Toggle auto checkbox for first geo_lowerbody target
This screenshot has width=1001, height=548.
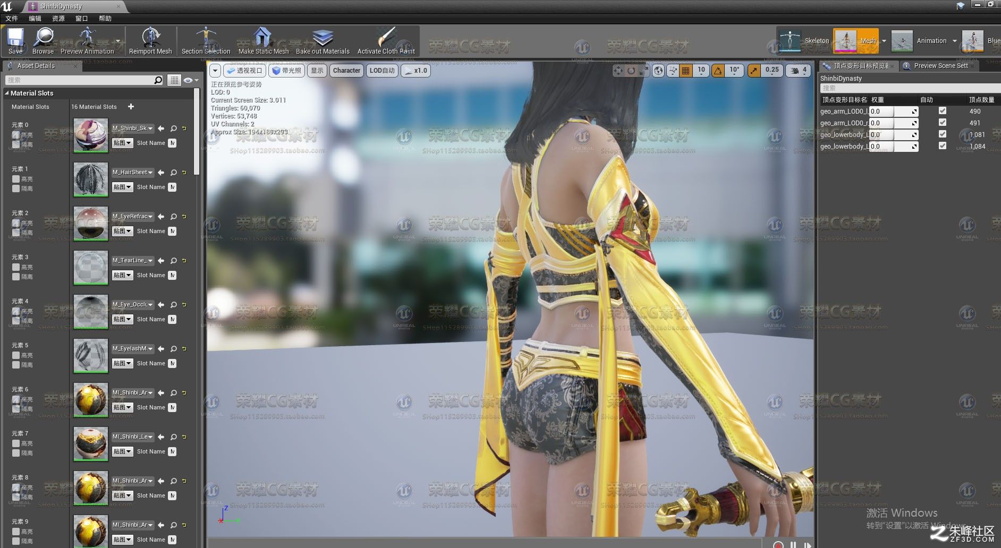pos(943,134)
